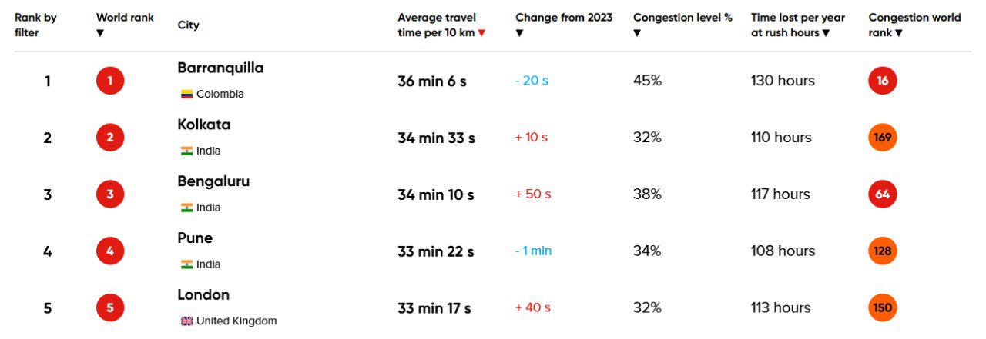
Task: Click the Colombia flag icon
Action: click(186, 94)
